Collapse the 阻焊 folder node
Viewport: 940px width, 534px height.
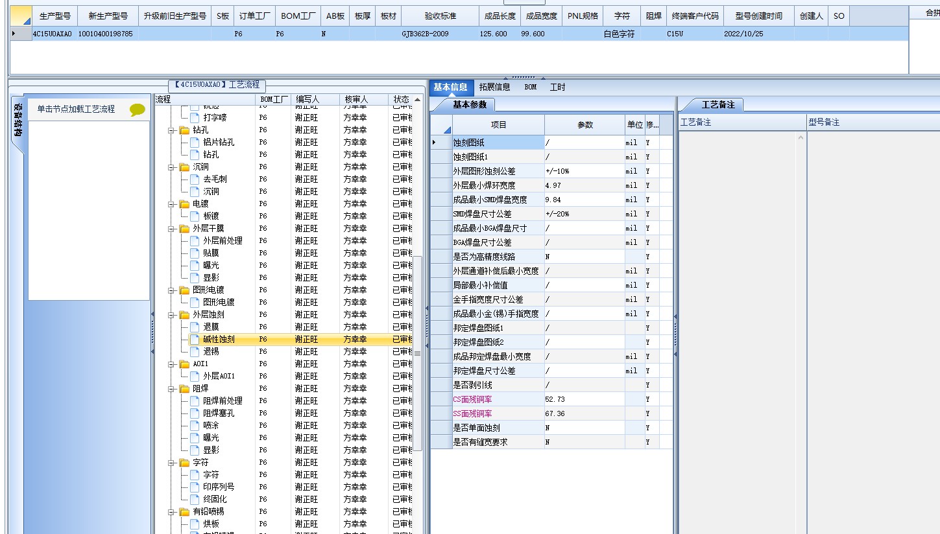[x=173, y=388]
